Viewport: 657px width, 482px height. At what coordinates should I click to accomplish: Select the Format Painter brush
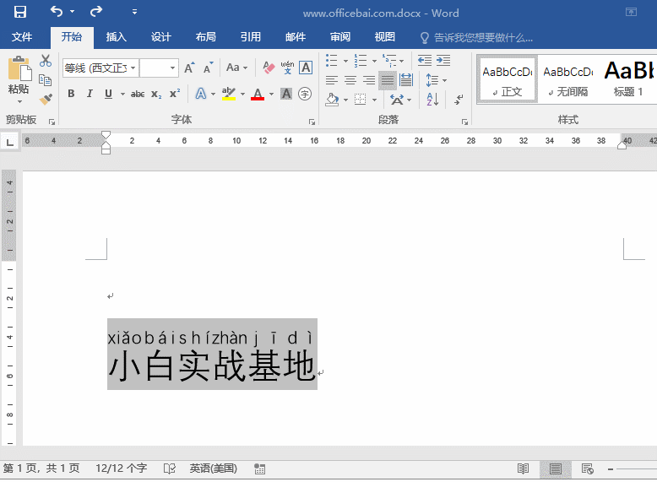point(46,99)
